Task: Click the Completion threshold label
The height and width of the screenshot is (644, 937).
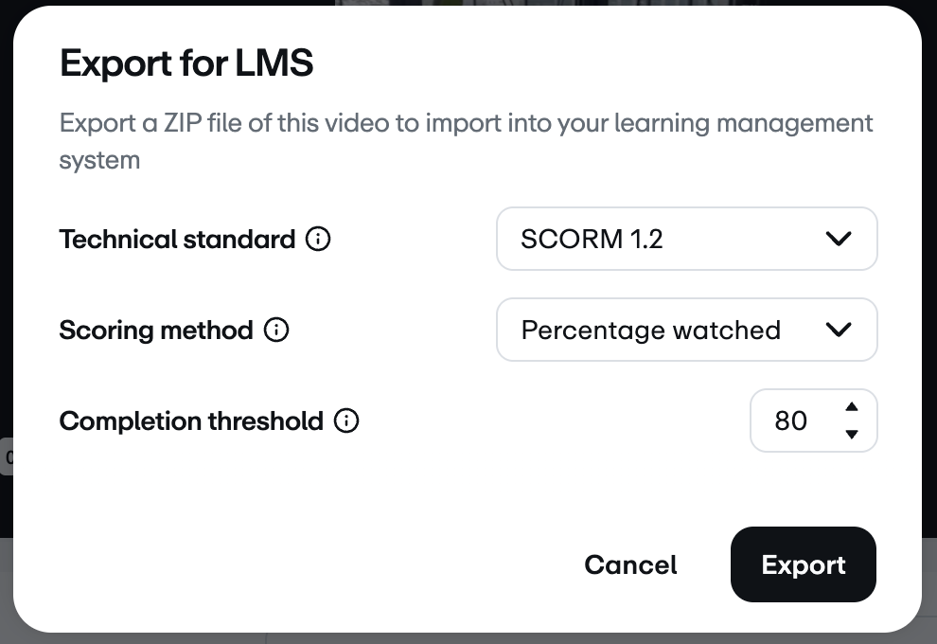Action: click(x=191, y=421)
